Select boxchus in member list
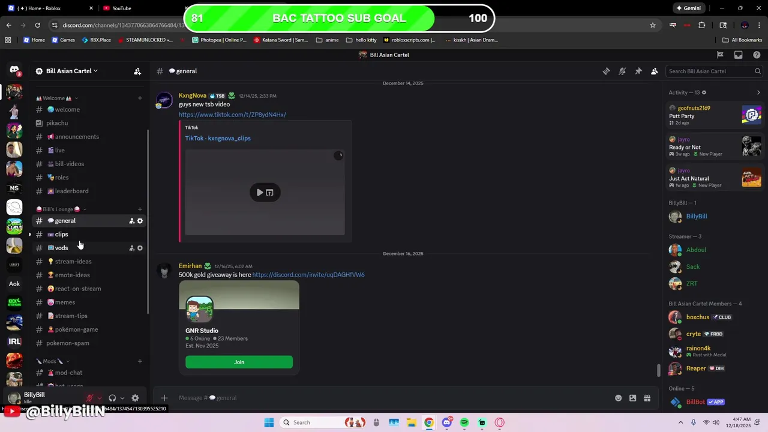 tap(715, 317)
